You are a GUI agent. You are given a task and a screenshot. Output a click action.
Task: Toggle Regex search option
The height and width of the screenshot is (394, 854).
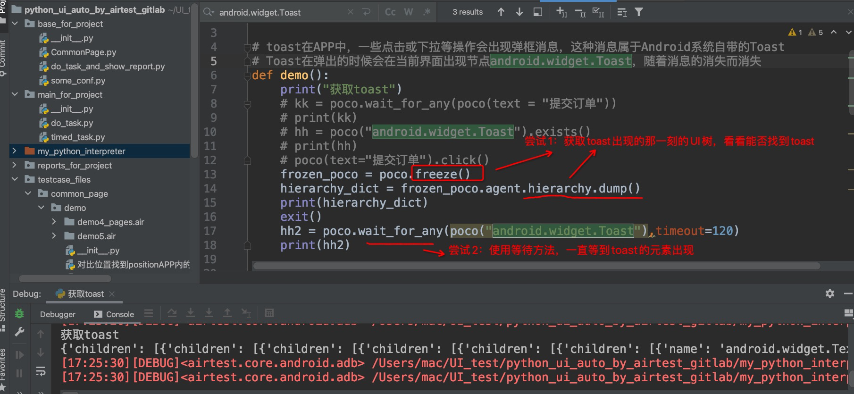tap(427, 12)
